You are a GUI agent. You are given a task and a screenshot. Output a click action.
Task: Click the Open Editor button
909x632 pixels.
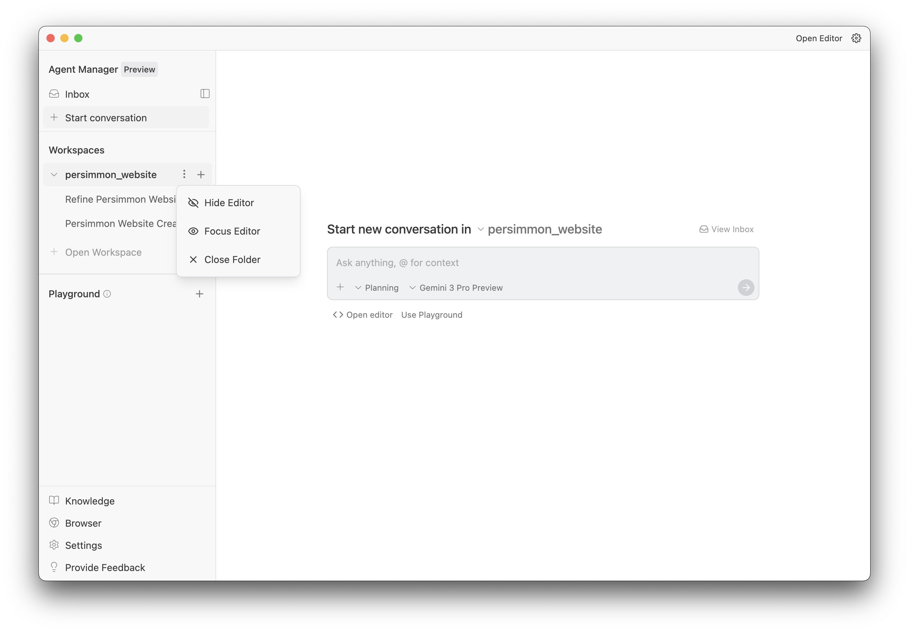click(819, 38)
